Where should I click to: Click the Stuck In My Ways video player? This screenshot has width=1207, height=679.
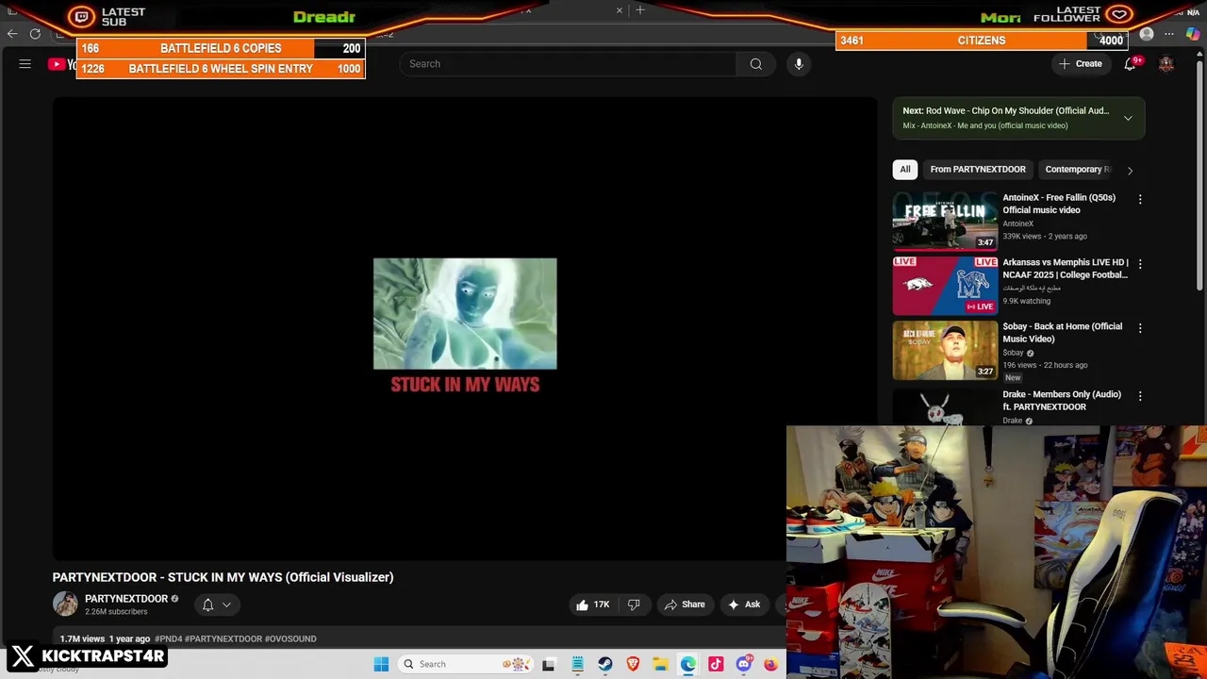[x=465, y=327]
